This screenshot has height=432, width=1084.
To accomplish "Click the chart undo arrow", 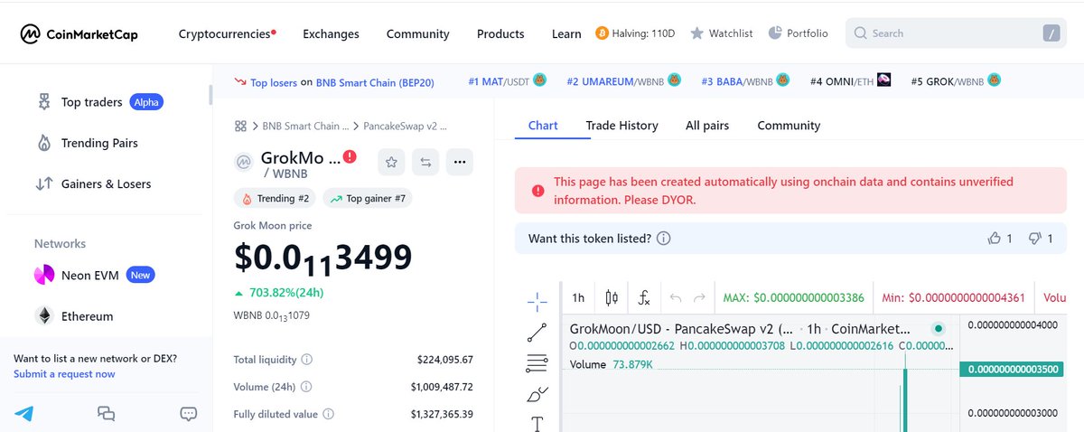I will (675, 297).
